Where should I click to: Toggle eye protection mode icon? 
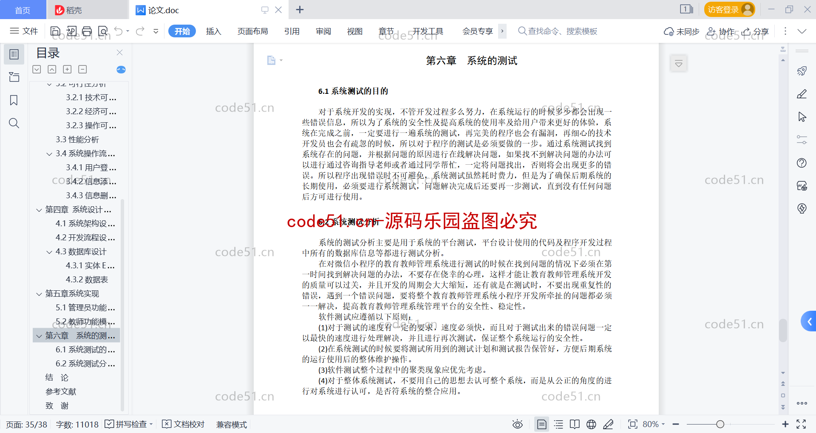518,424
